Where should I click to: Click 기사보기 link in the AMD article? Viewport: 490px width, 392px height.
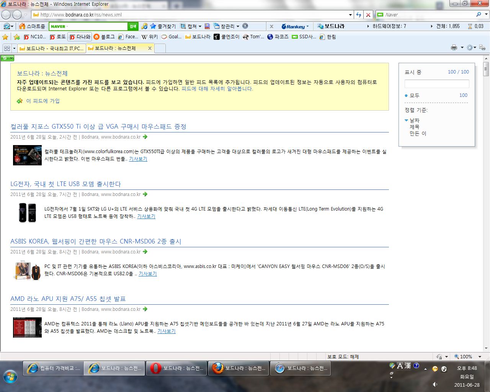166,331
